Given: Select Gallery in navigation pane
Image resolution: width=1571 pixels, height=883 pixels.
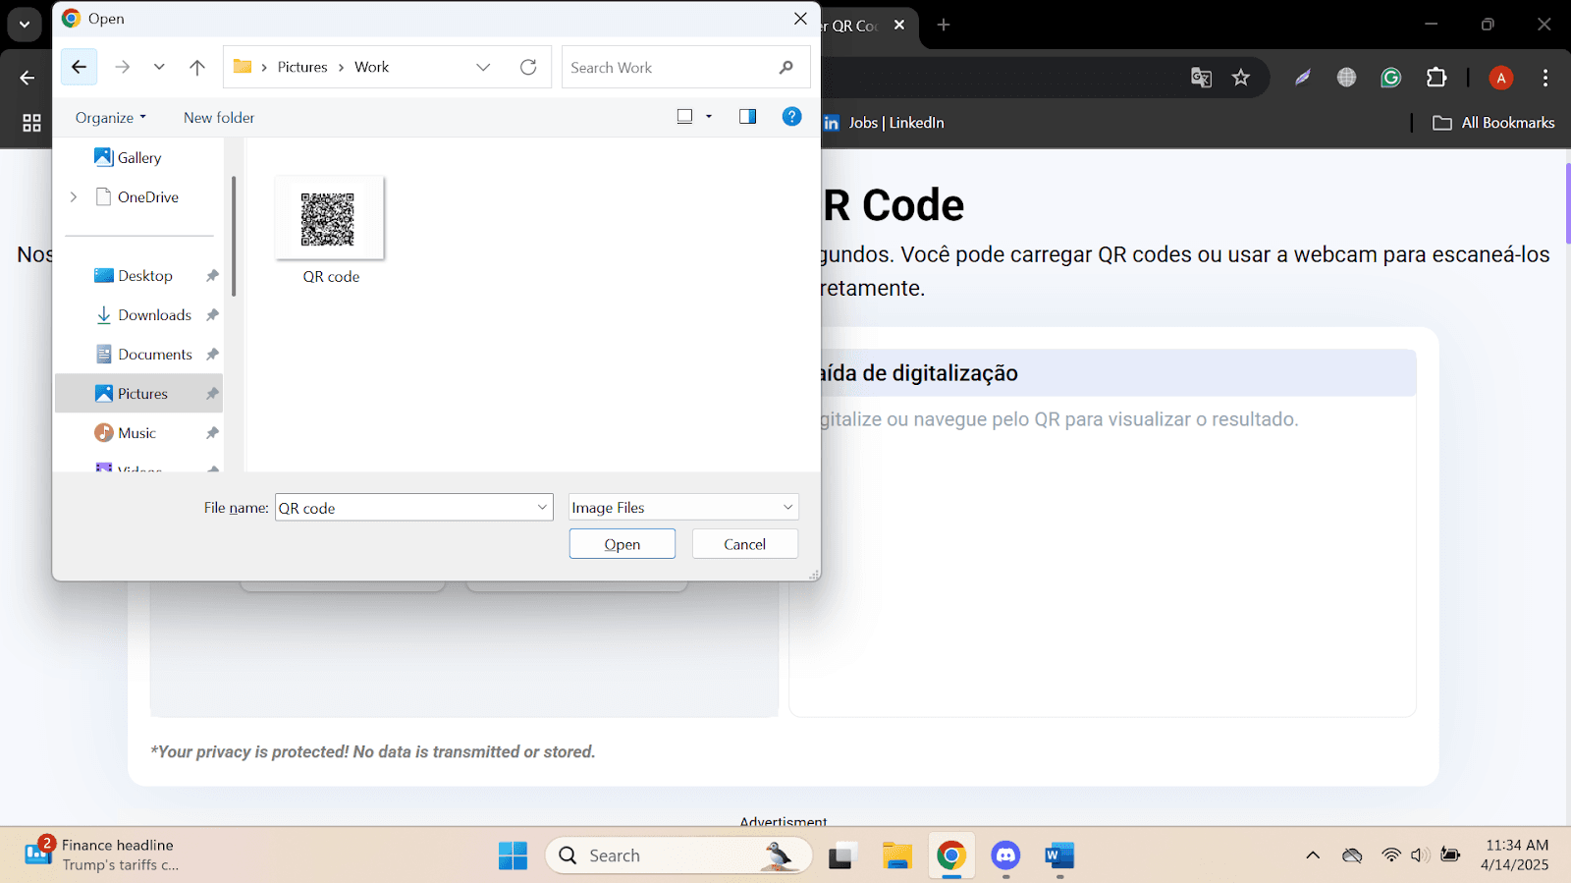Looking at the screenshot, I should 128,157.
